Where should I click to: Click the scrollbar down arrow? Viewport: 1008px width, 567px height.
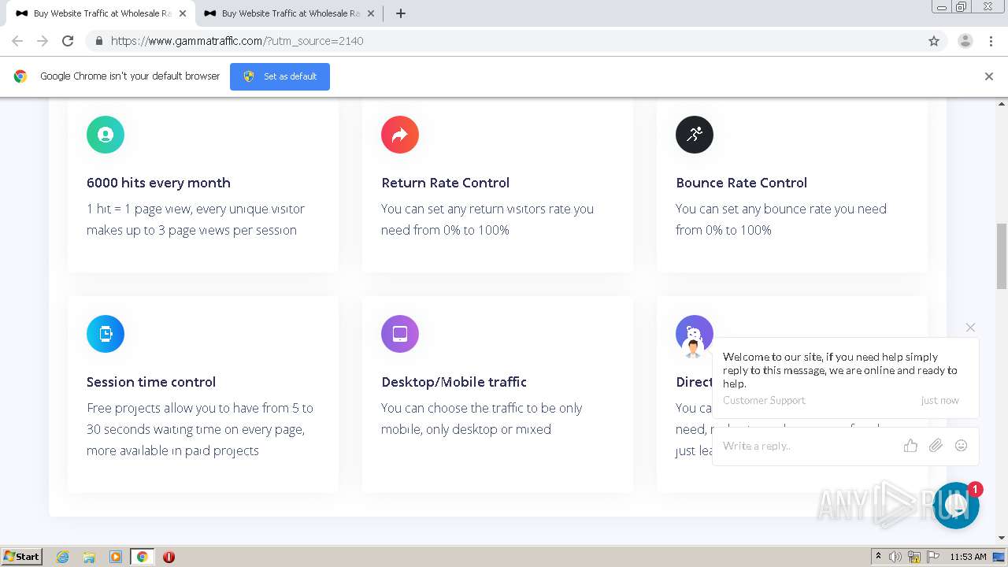click(1002, 539)
